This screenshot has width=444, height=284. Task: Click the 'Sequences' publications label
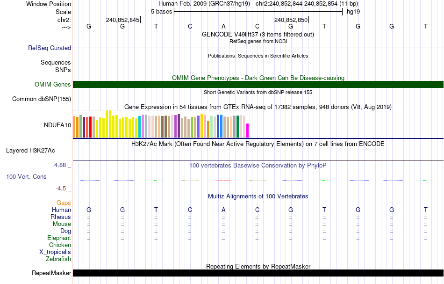point(56,62)
